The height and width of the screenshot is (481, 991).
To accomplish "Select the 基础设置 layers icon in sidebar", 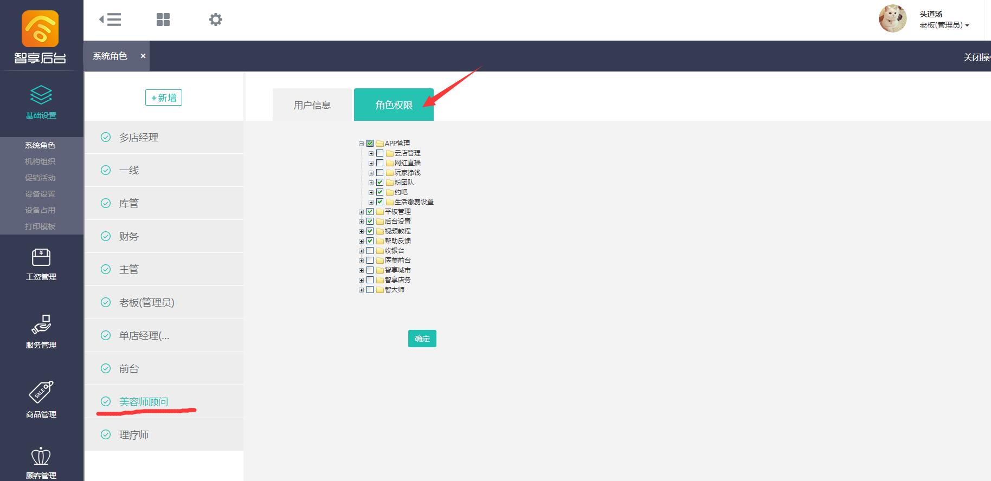I will click(x=41, y=95).
